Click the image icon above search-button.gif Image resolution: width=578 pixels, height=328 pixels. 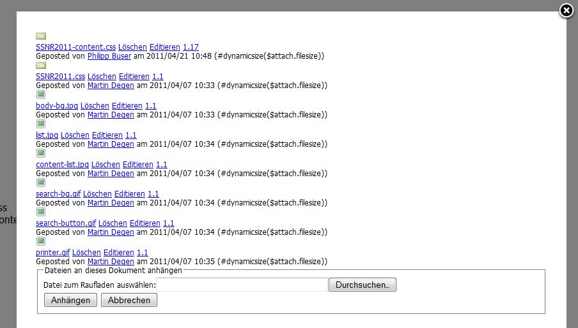40,212
